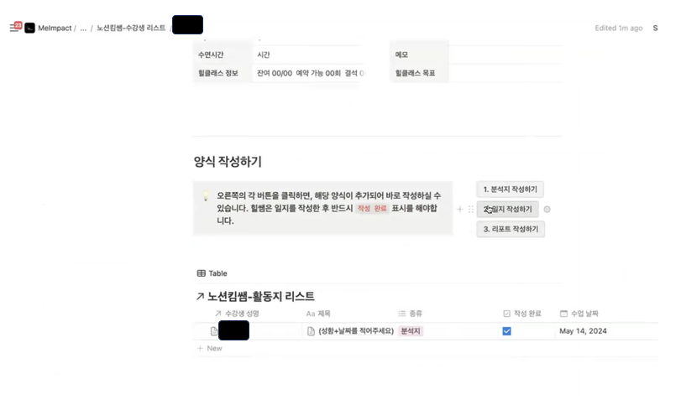Click the gear icon next to 일지 작성하기

click(547, 209)
